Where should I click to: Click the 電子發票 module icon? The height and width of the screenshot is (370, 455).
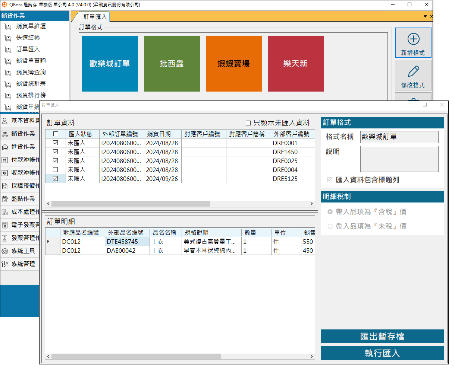[5, 225]
